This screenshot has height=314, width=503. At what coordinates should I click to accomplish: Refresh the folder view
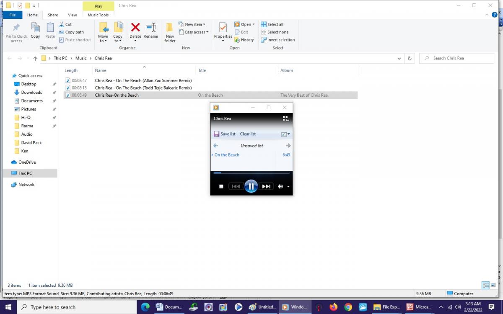click(410, 59)
